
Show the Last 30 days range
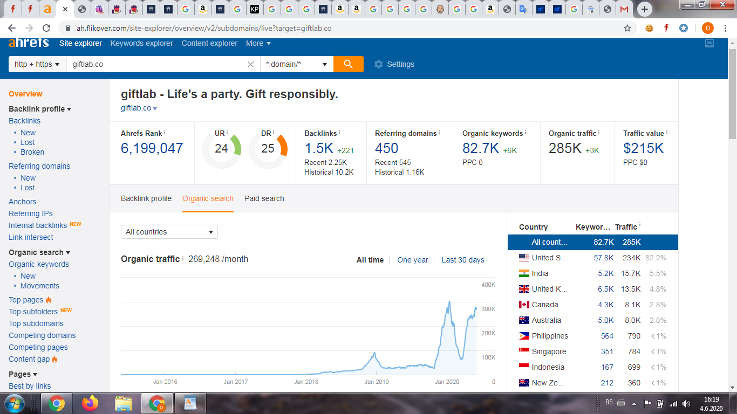463,260
